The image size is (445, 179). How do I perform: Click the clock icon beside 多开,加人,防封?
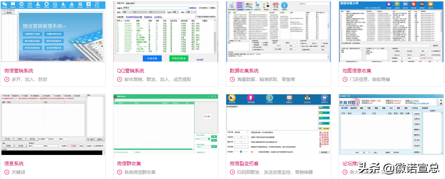(x=7, y=79)
